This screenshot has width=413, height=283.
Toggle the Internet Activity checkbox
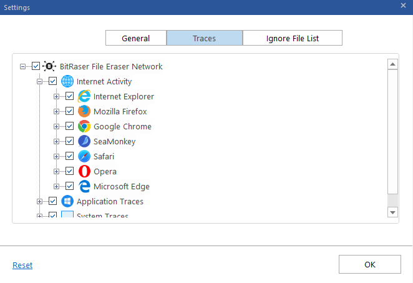coord(52,81)
